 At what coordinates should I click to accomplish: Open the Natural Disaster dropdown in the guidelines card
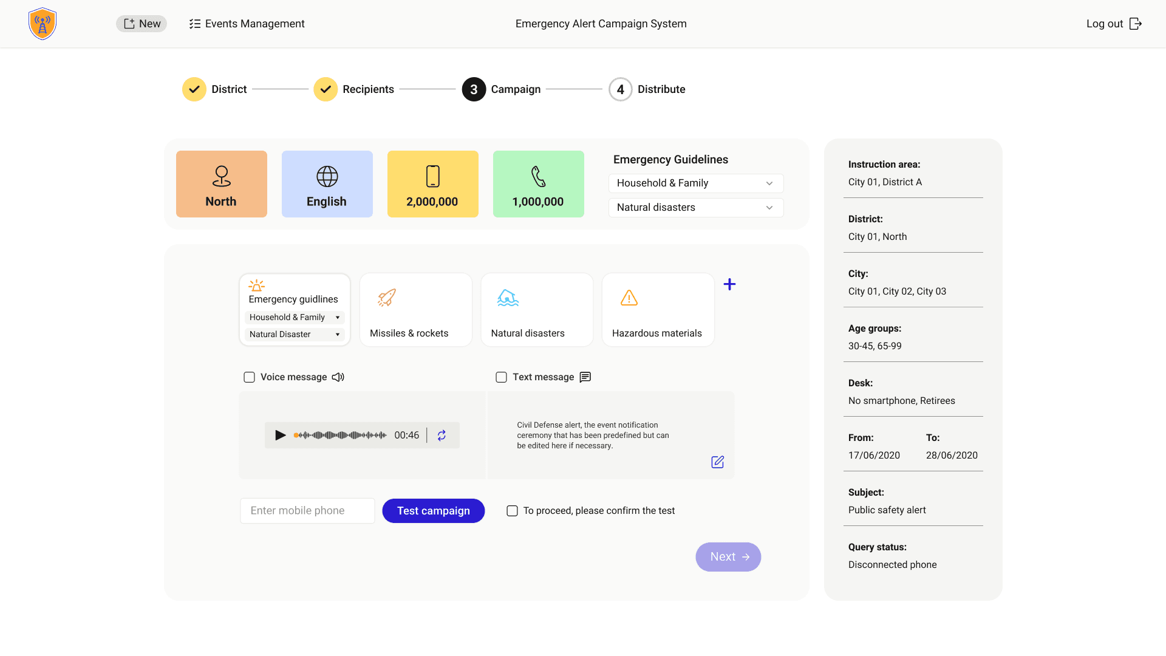[x=295, y=334]
